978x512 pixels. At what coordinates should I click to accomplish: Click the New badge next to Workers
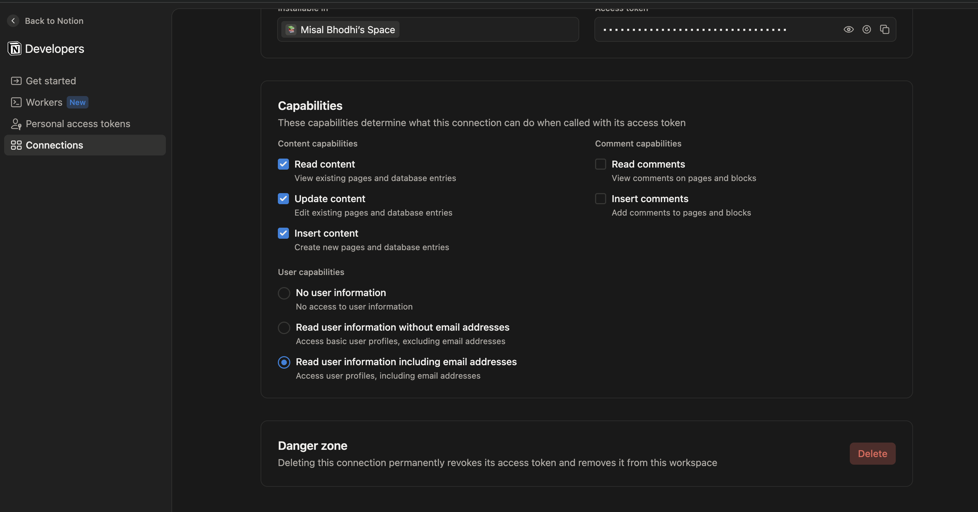click(77, 102)
